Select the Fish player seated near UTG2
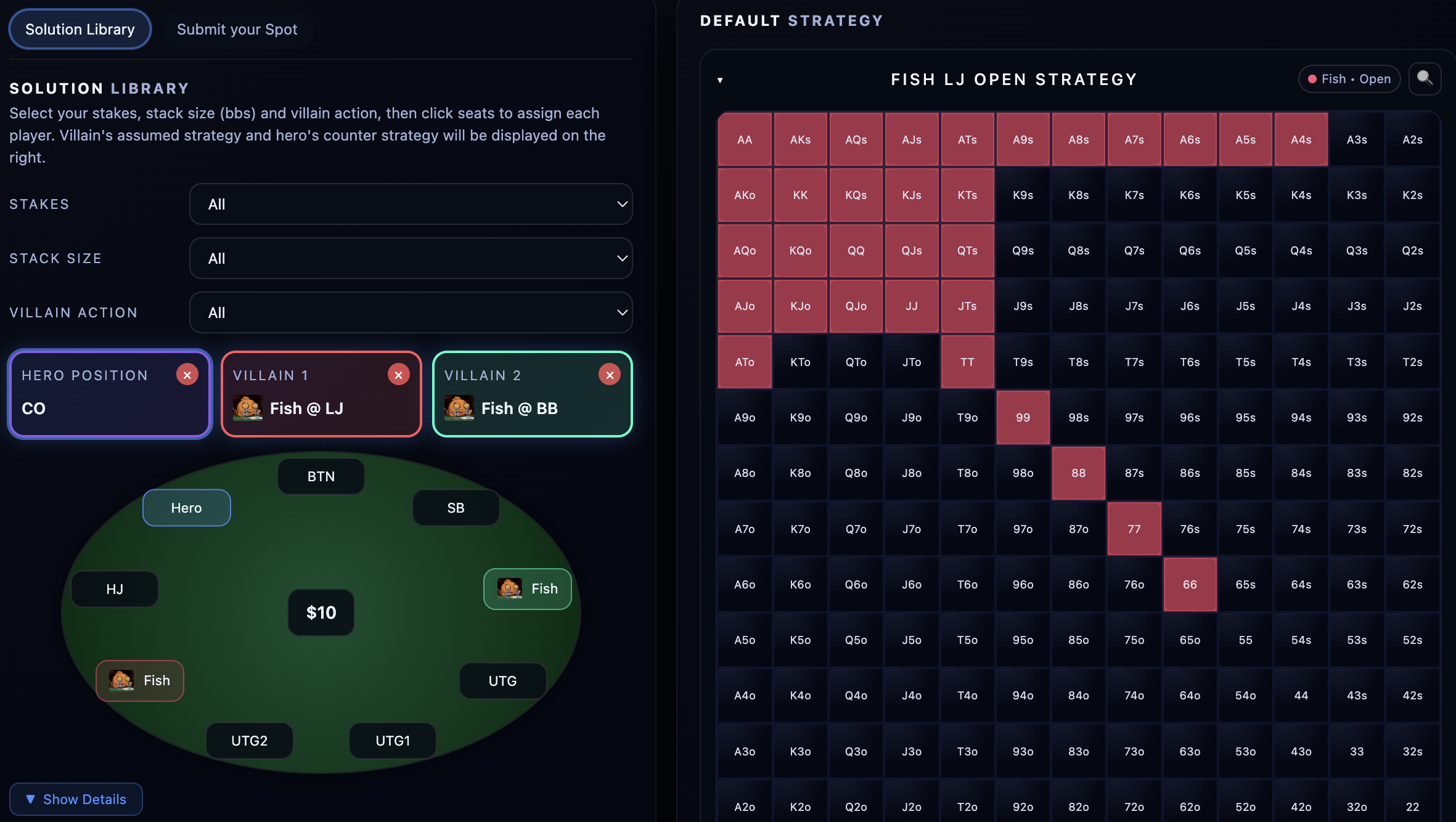1456x822 pixels. pyautogui.click(x=139, y=680)
